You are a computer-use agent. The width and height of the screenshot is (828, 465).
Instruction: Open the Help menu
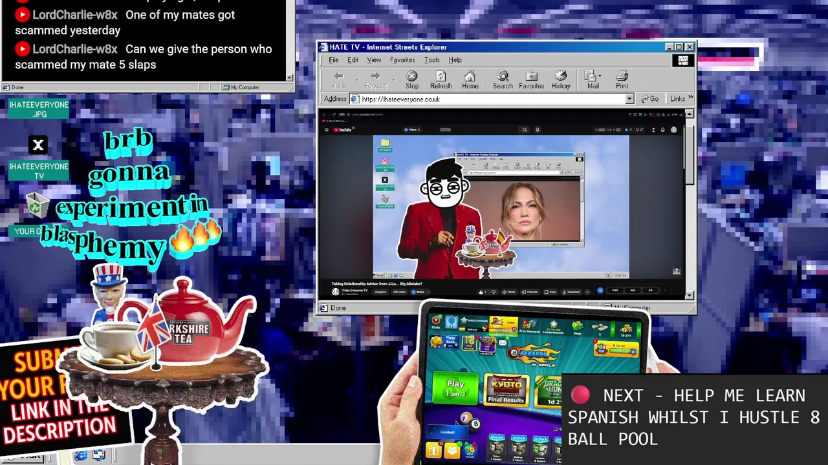(455, 60)
